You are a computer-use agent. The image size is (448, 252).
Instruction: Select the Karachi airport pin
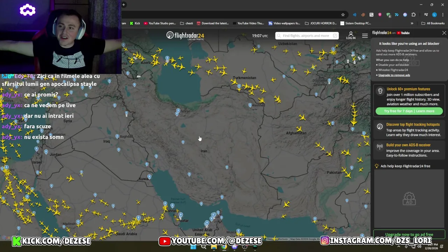click(x=315, y=219)
